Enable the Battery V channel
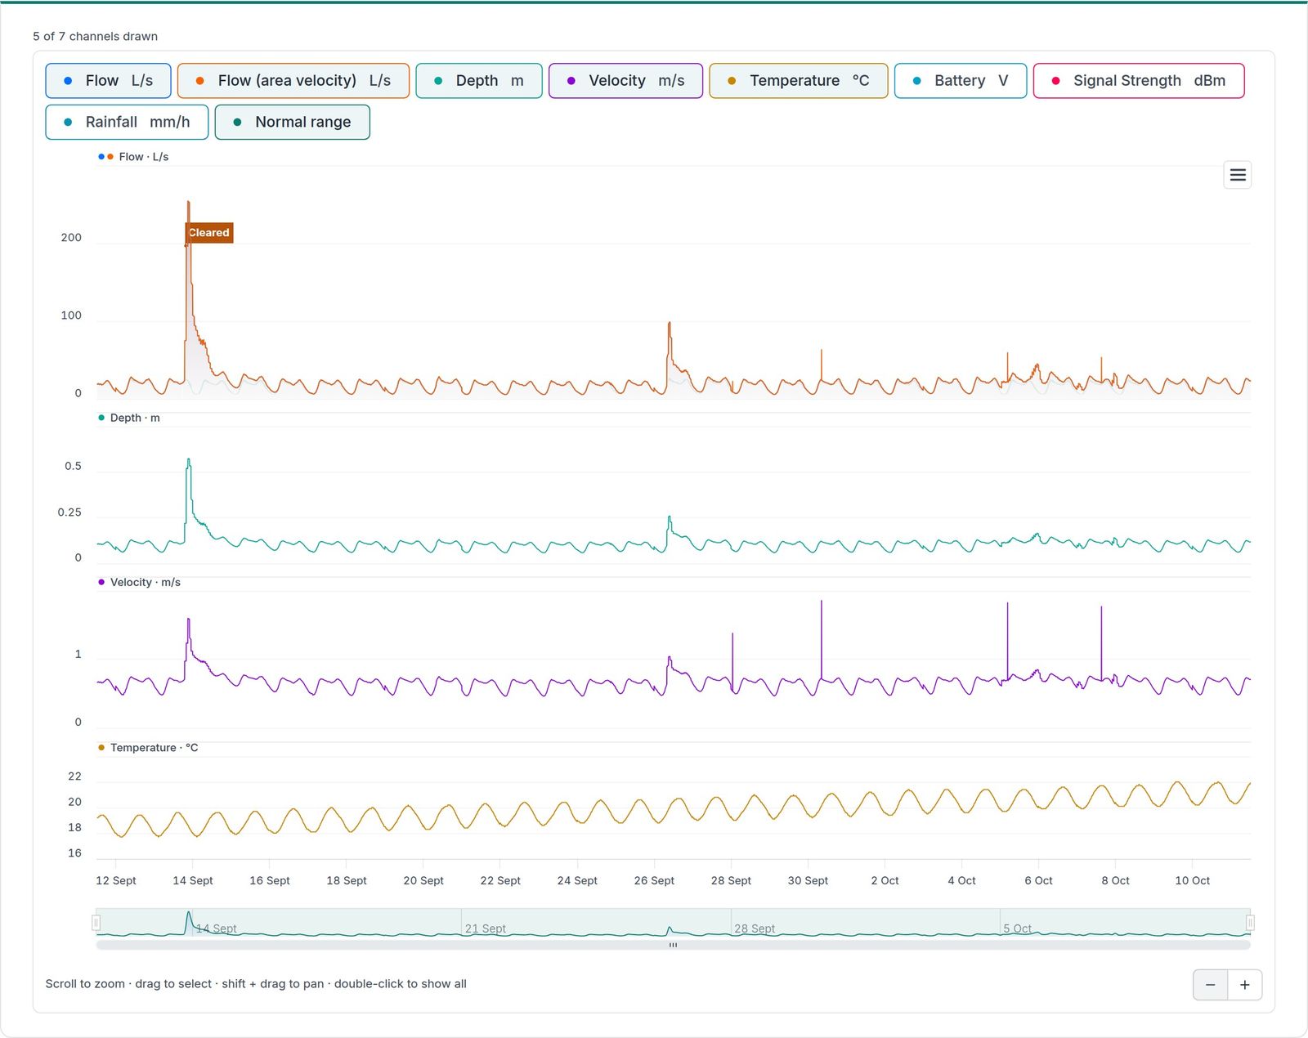This screenshot has height=1038, width=1308. tap(960, 81)
